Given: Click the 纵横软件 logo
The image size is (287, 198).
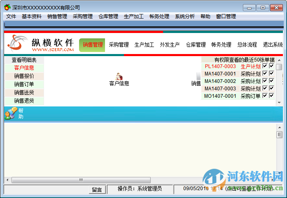Looking at the screenshot, I should tap(41, 44).
